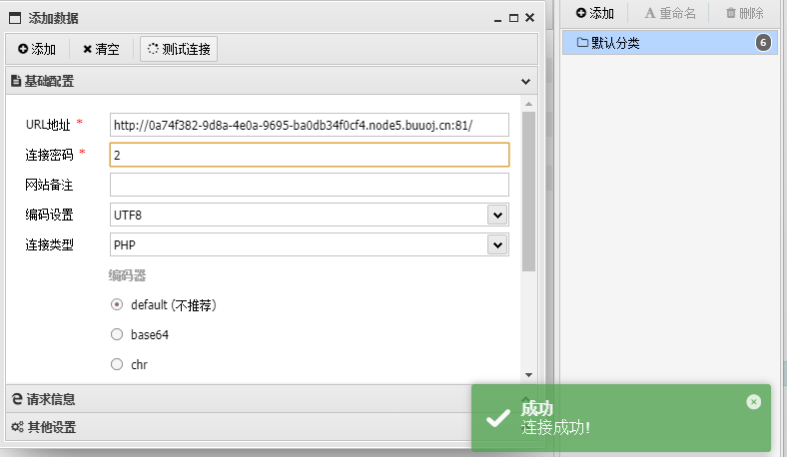The image size is (787, 457).
Task: Click the 网站备注 notes field
Action: click(309, 185)
